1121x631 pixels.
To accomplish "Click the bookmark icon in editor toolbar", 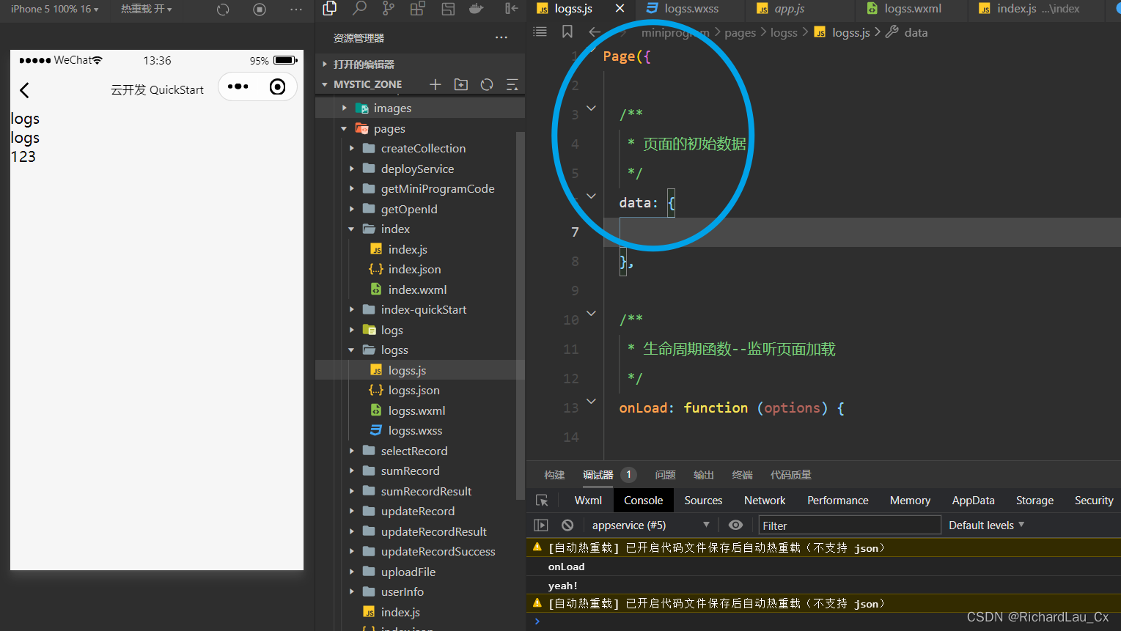I will [567, 32].
